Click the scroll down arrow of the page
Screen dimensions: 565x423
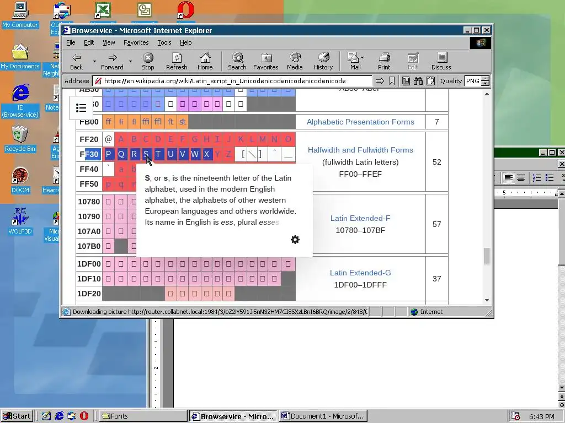point(487,300)
